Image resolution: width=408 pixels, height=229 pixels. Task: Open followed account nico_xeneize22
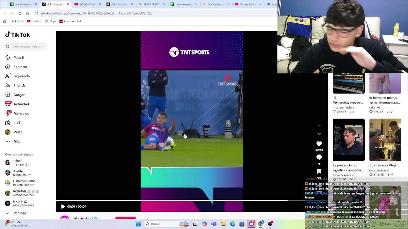pyautogui.click(x=20, y=203)
